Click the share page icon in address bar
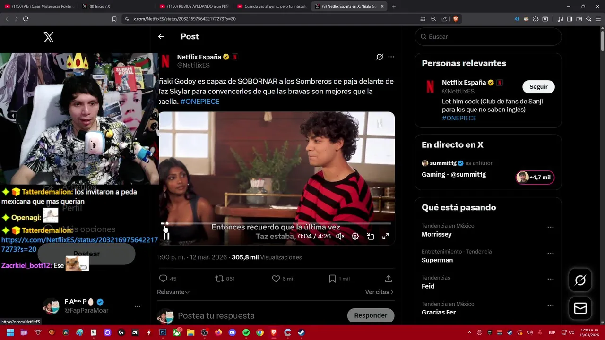The image size is (605, 340). [444, 19]
